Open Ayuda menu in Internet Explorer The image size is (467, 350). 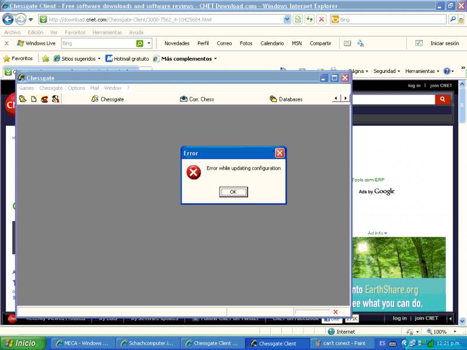pos(136,32)
